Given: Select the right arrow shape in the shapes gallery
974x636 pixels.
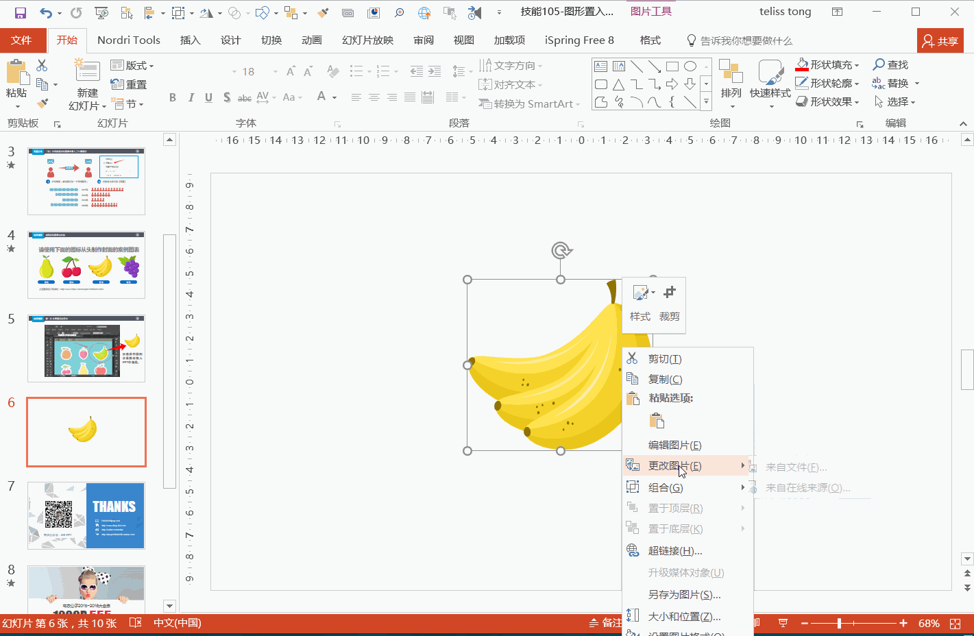Looking at the screenshot, I should click(672, 84).
